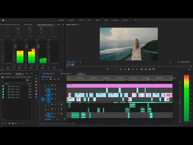Solo Audio 3 in clip mixer
The height and width of the screenshot is (145, 193).
[x=30, y=36]
